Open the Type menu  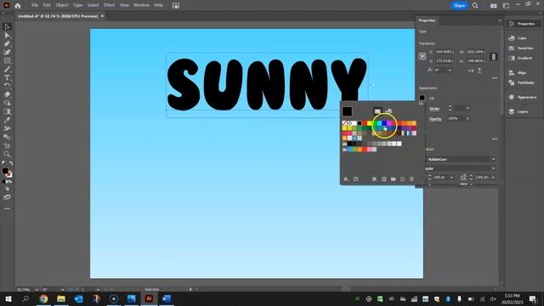pos(77,5)
